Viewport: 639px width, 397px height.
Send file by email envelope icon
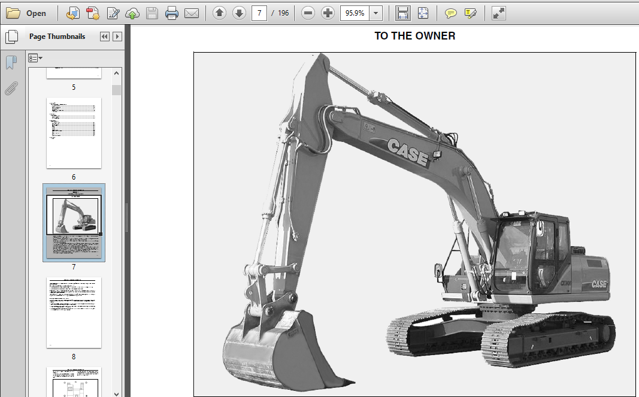[192, 13]
